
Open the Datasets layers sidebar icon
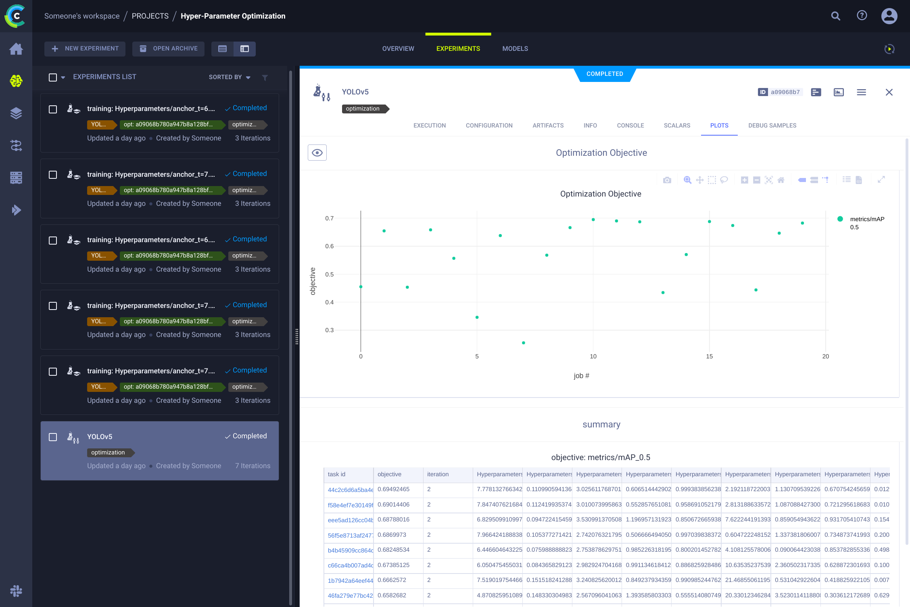[16, 113]
